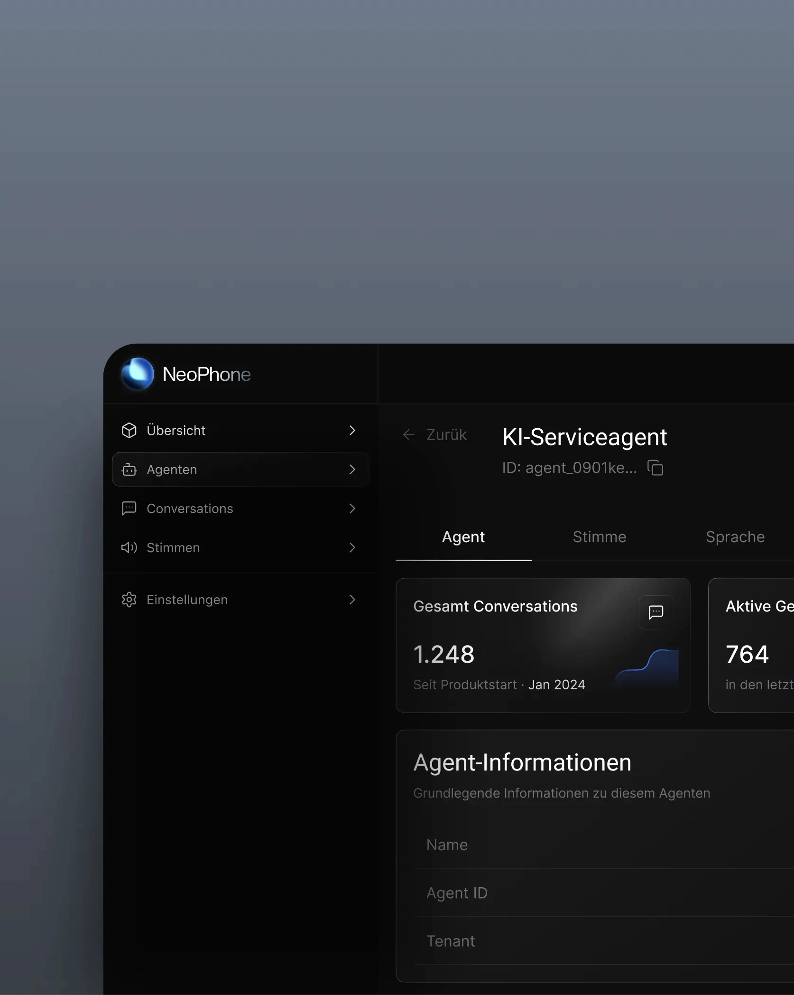The image size is (794, 995).
Task: Copy the agent ID with the copy icon
Action: pos(656,468)
